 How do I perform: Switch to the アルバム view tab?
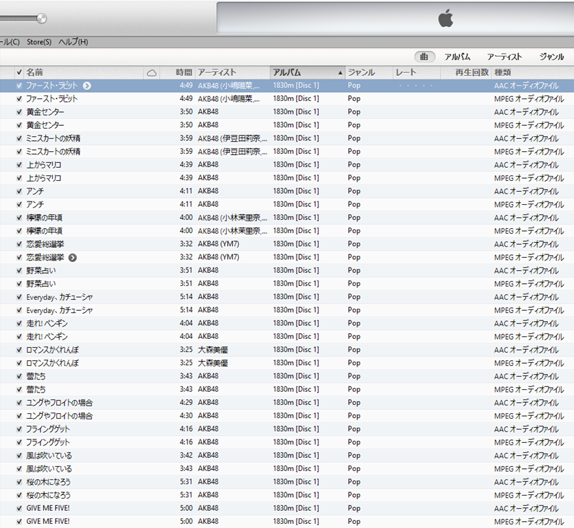point(457,56)
